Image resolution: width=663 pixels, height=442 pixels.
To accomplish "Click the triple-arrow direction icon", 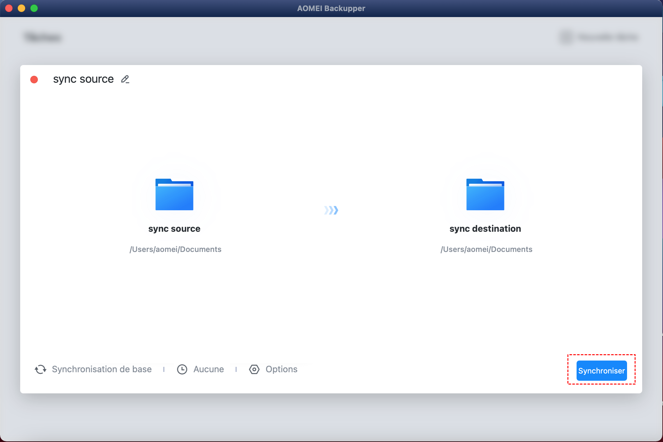I will [331, 210].
